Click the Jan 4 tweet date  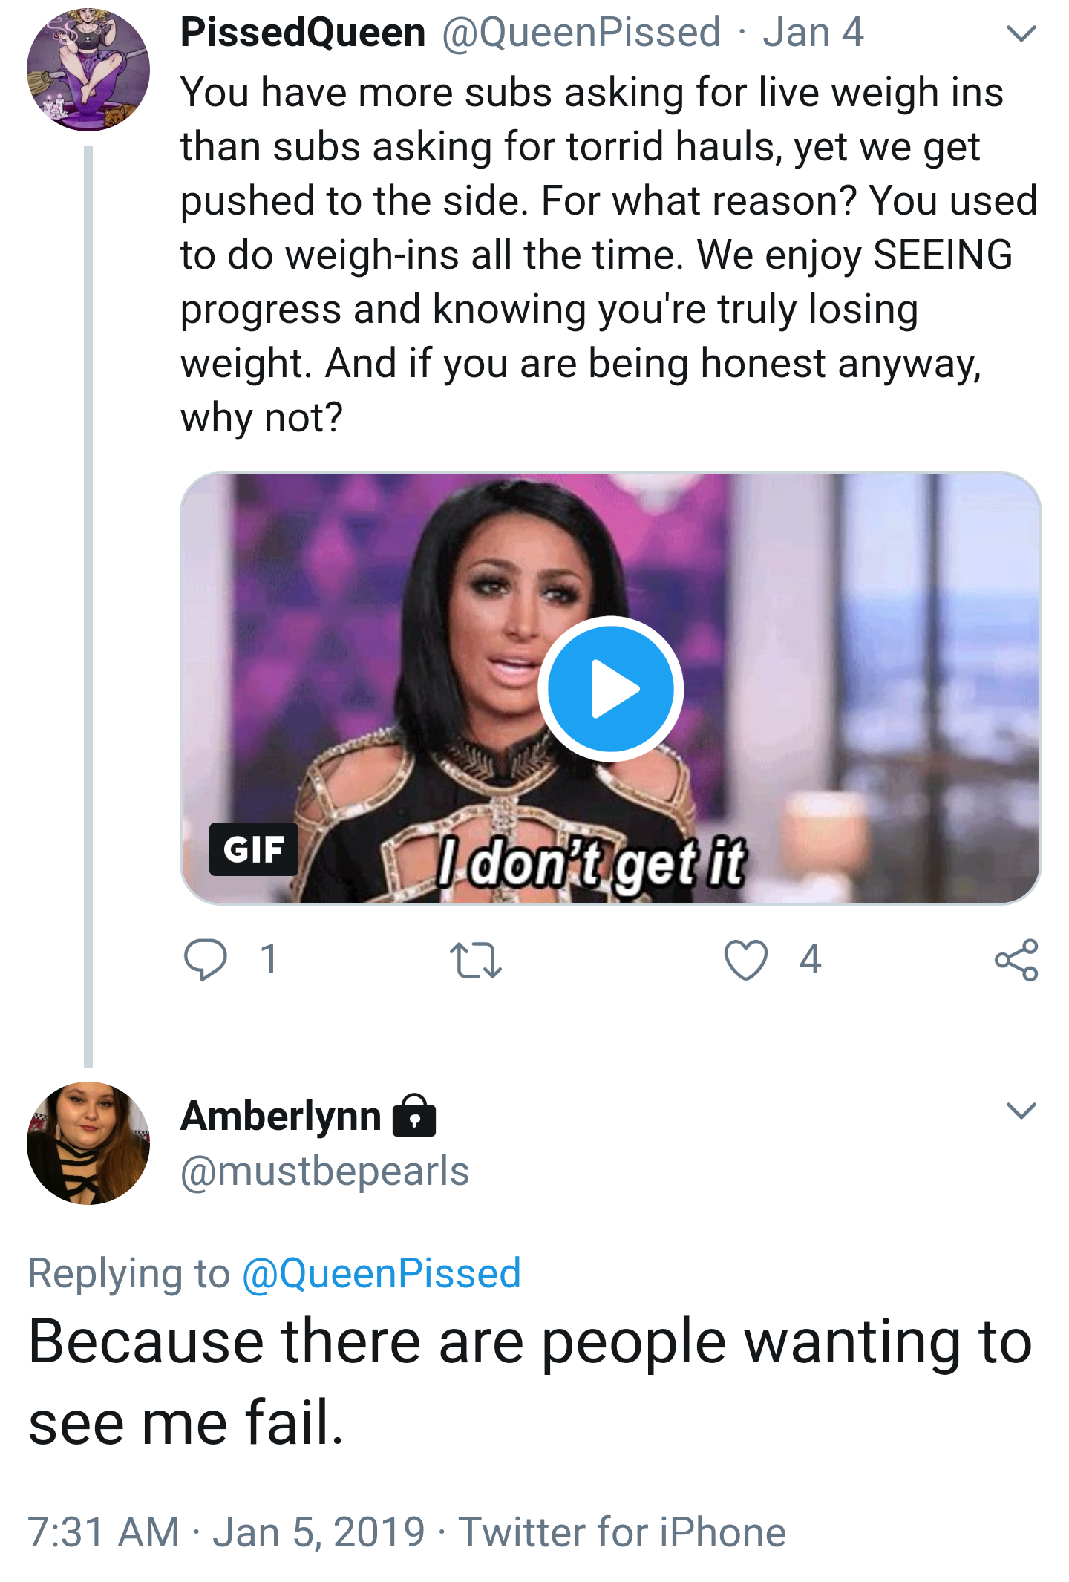[813, 33]
